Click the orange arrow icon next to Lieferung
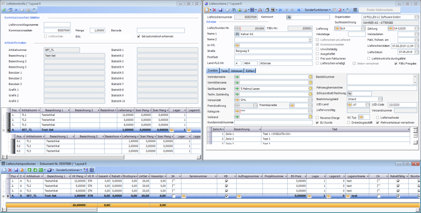The width and height of the screenshot is (421, 213). tap(337, 28)
